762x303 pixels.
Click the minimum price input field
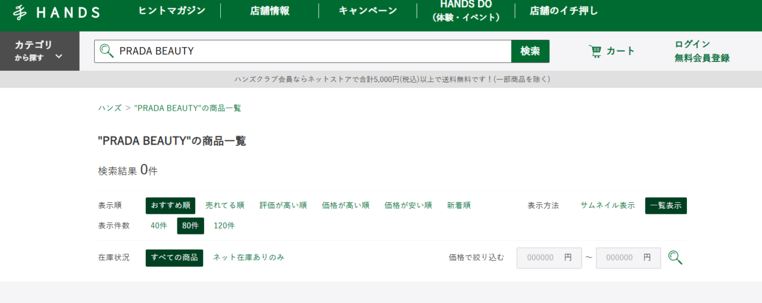coord(549,258)
